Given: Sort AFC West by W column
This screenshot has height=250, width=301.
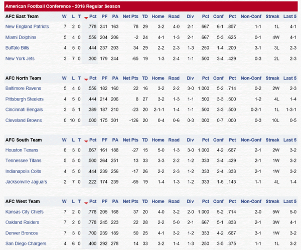Looking at the screenshot, I should (64, 201).
